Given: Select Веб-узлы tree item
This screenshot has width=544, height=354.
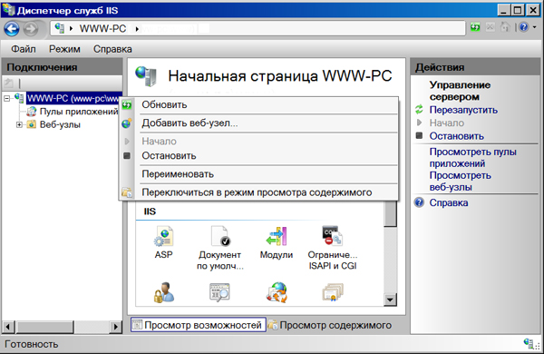Looking at the screenshot, I should [60, 124].
